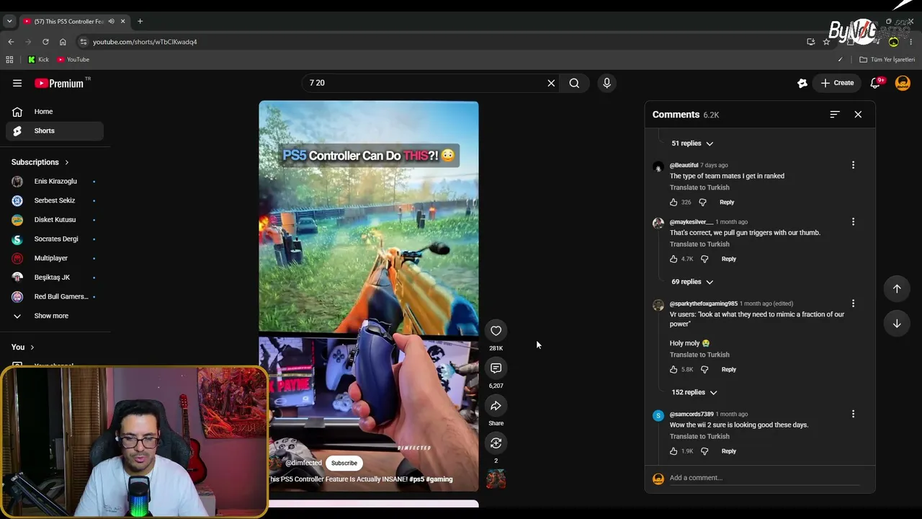Open the Serbest Sekiz channel
922x519 pixels.
pyautogui.click(x=55, y=200)
